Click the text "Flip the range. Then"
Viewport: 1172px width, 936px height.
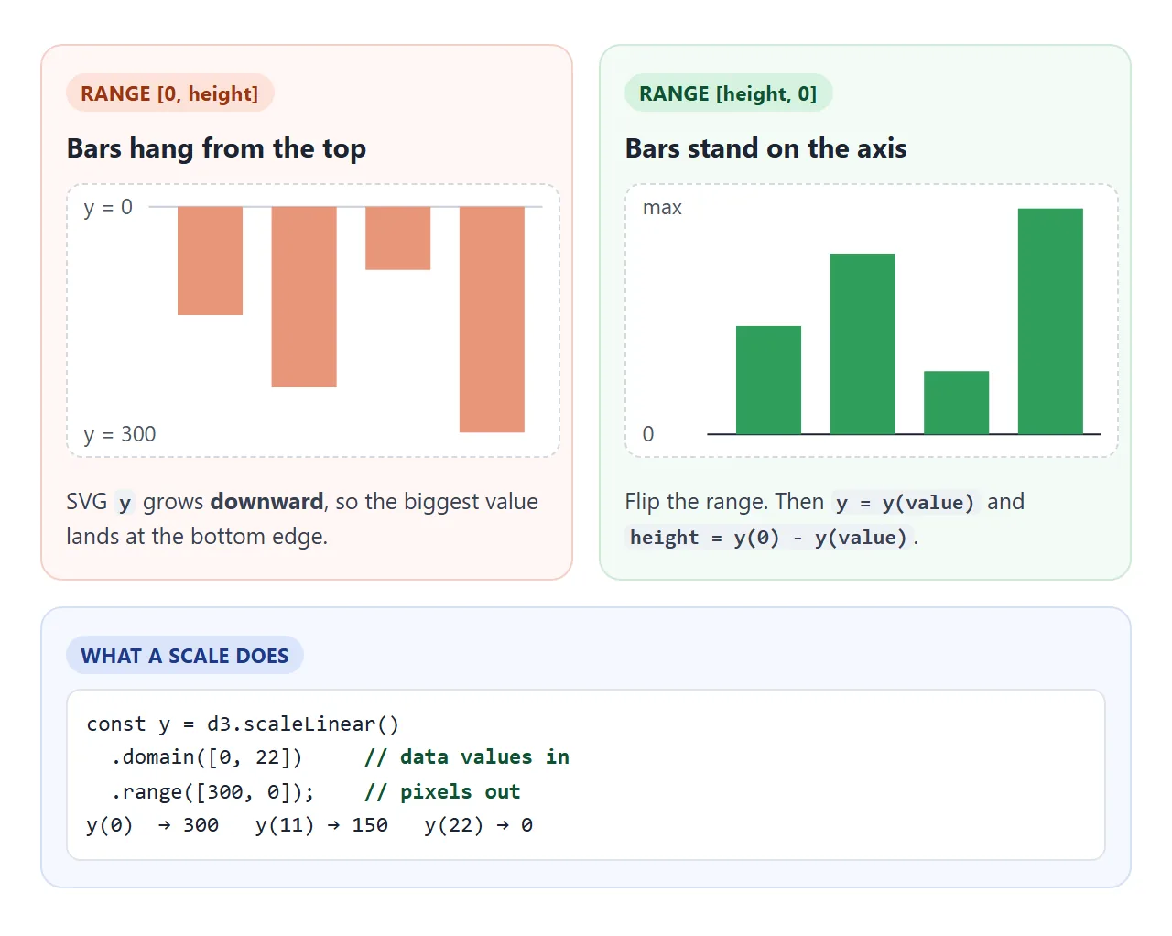[x=724, y=502]
